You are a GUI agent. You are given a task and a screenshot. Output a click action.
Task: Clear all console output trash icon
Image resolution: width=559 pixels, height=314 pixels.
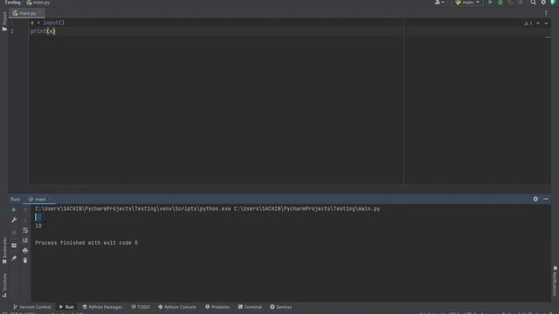(x=25, y=260)
